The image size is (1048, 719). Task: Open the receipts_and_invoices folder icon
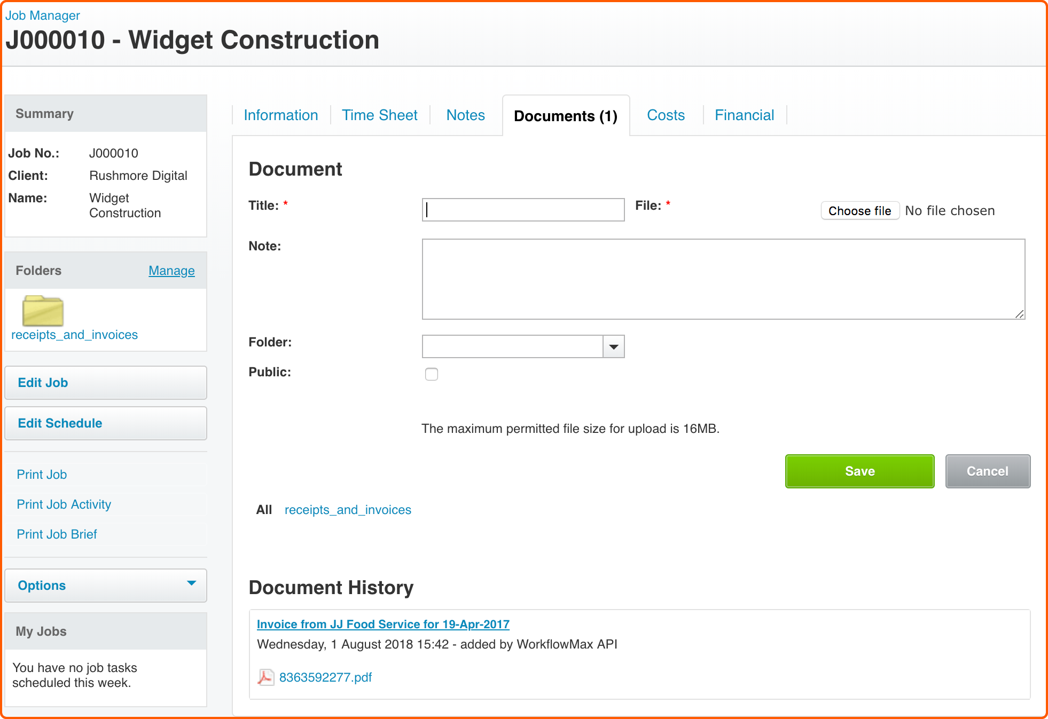tap(43, 311)
